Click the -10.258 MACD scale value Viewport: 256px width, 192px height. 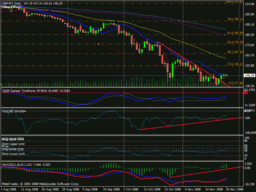(249, 184)
